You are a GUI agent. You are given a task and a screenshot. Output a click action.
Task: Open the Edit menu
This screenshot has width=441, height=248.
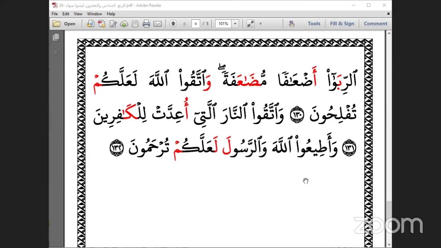(x=66, y=14)
